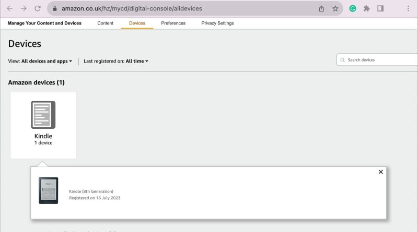Click the Devices page heading
This screenshot has height=232, width=418.
point(25,44)
